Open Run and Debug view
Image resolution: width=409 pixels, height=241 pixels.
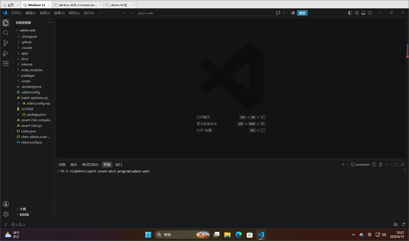point(6,53)
